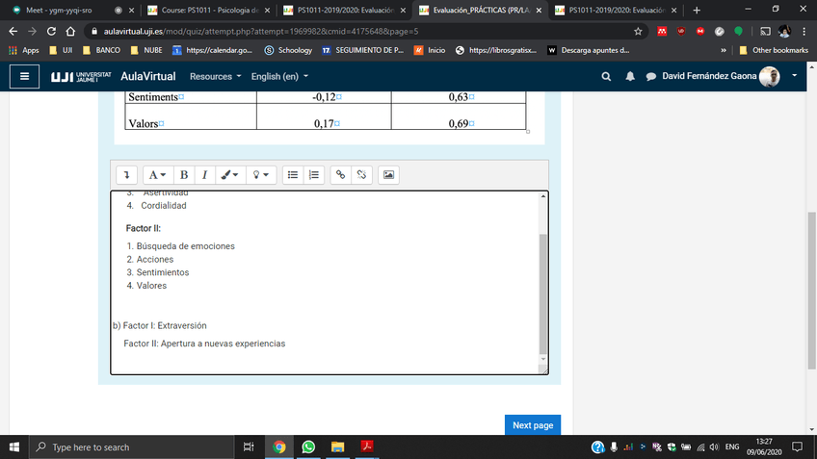Image resolution: width=817 pixels, height=459 pixels.
Task: Click the Valors table row label
Action: click(x=144, y=124)
